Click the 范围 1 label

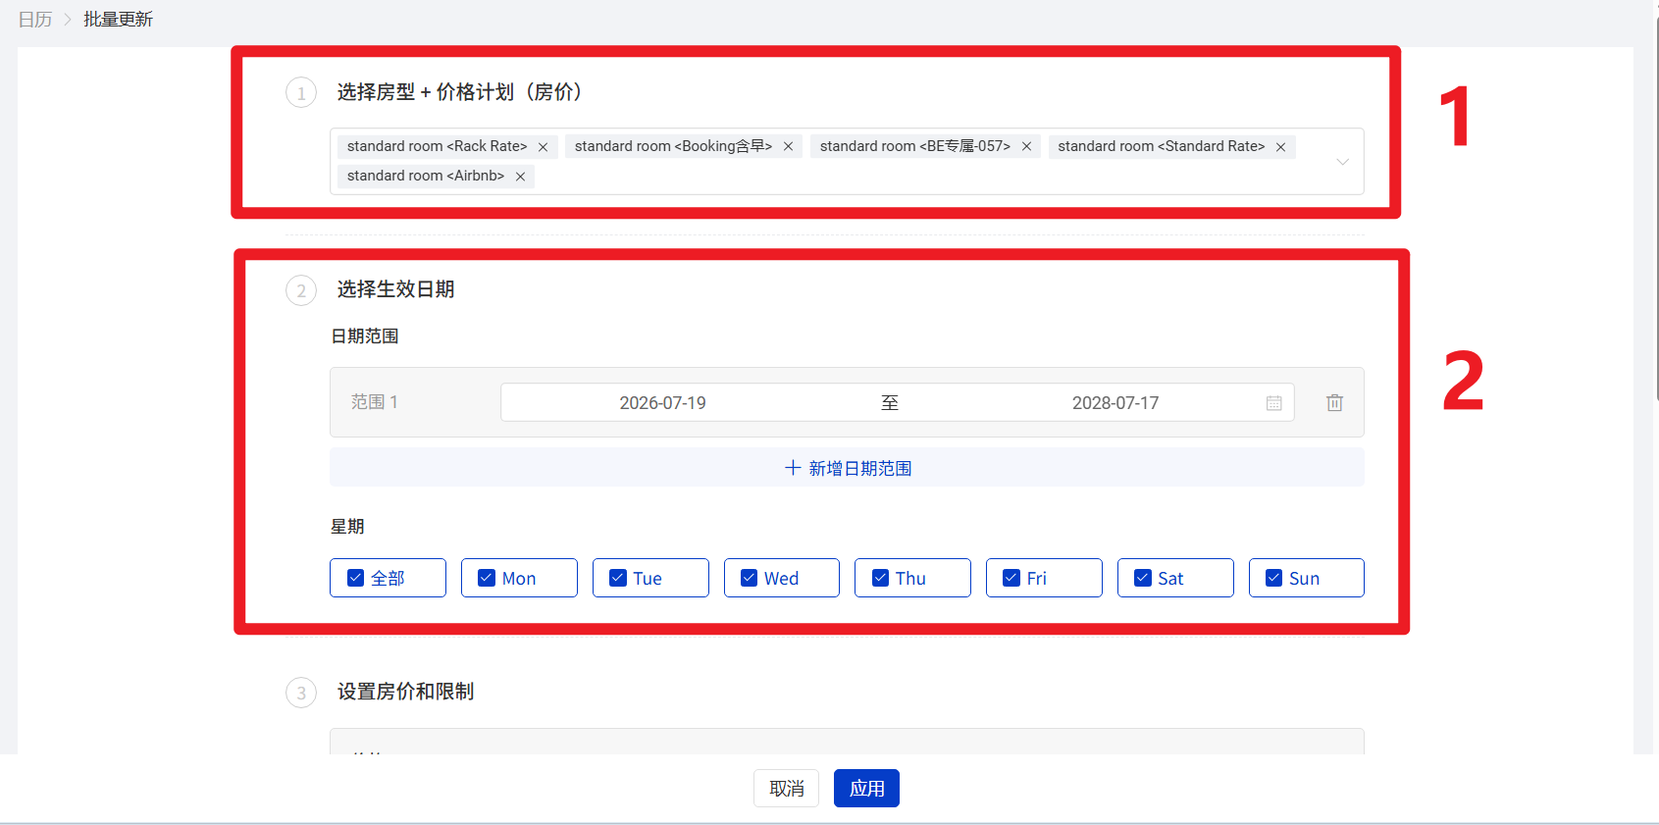pos(375,402)
